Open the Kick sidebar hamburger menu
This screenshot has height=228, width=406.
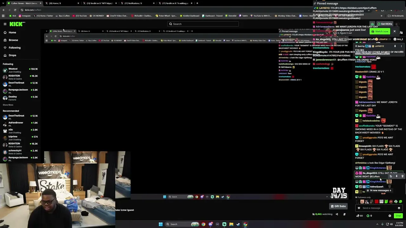[x=5, y=24]
